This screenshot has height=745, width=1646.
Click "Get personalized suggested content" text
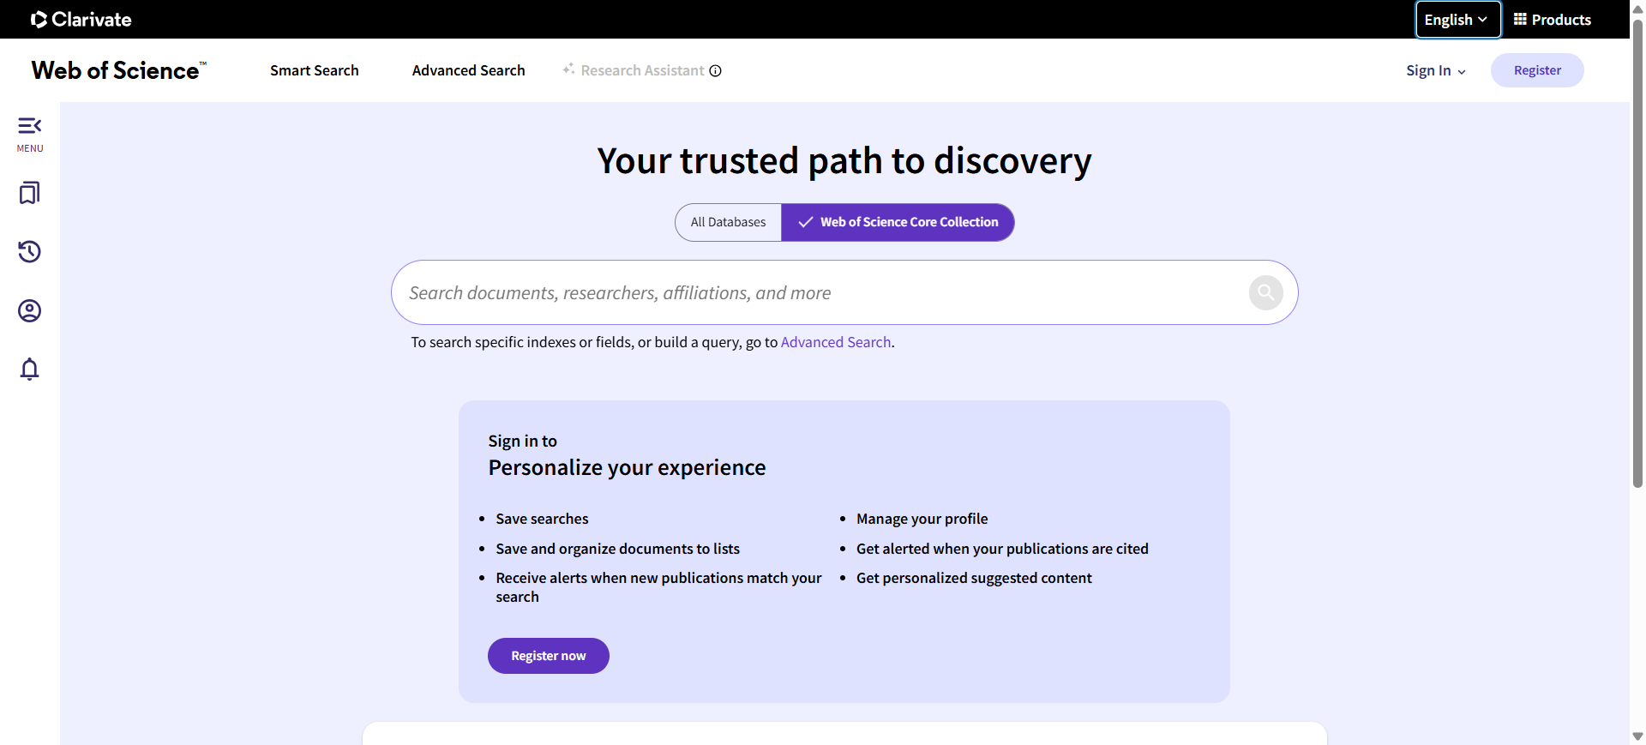tap(974, 578)
